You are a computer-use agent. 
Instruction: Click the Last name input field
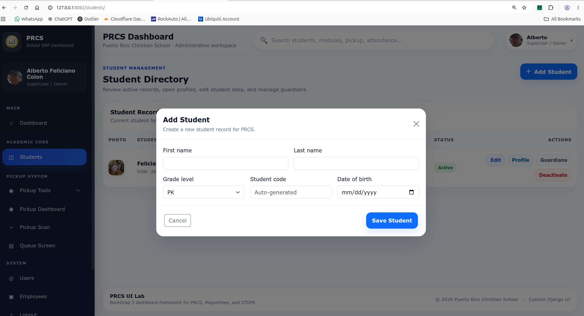click(356, 163)
